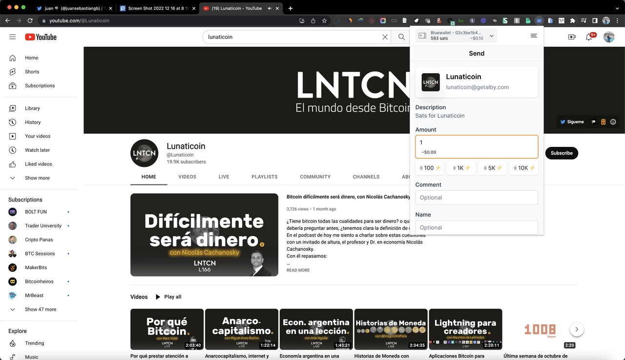625x360 pixels.
Task: Open a new Chrome tab
Action: [291, 8]
